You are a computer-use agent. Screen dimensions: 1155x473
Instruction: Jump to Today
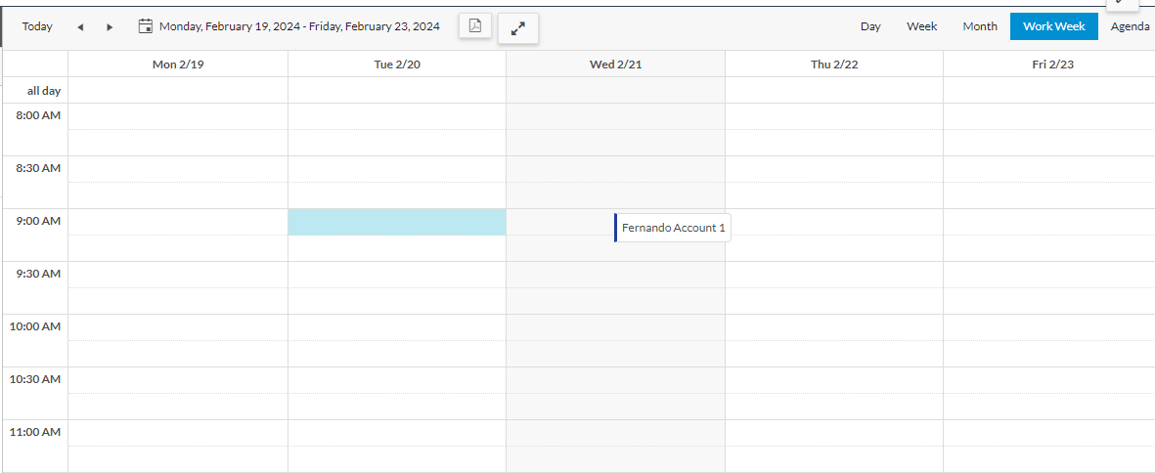pos(37,26)
